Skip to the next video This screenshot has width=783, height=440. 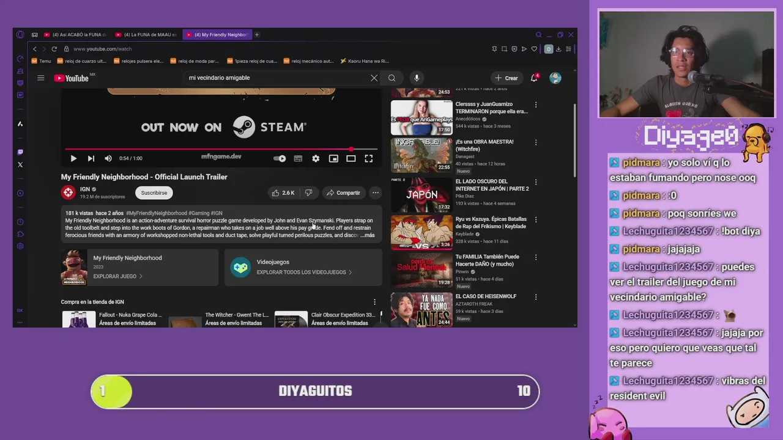click(91, 158)
